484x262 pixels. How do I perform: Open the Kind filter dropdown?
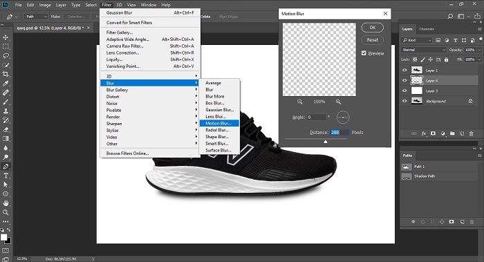coord(417,40)
